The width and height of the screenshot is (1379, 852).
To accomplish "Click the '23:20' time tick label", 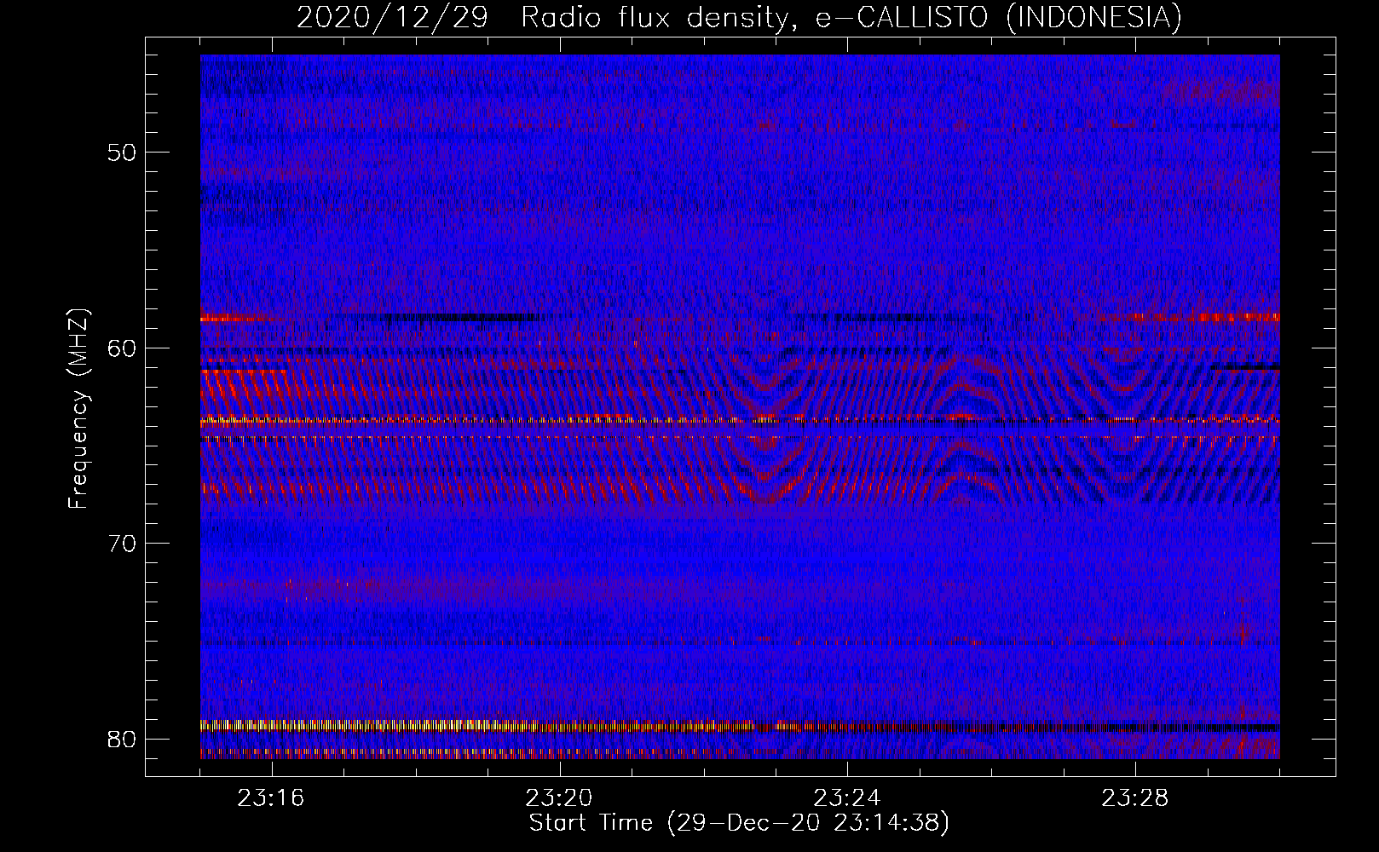I will pyautogui.click(x=559, y=798).
